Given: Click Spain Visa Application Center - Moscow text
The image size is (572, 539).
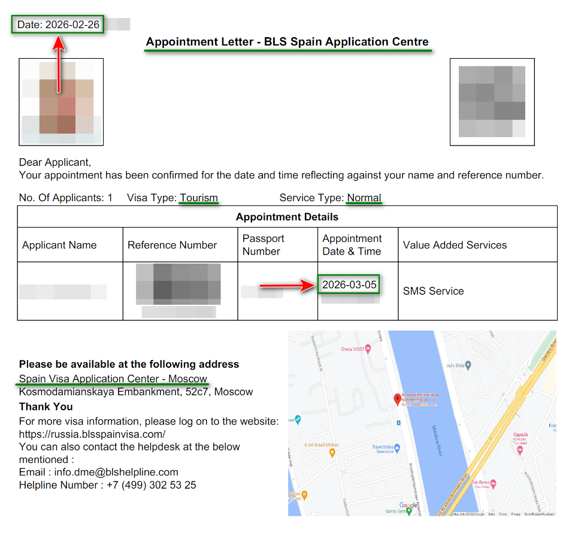Looking at the screenshot, I should 113,378.
